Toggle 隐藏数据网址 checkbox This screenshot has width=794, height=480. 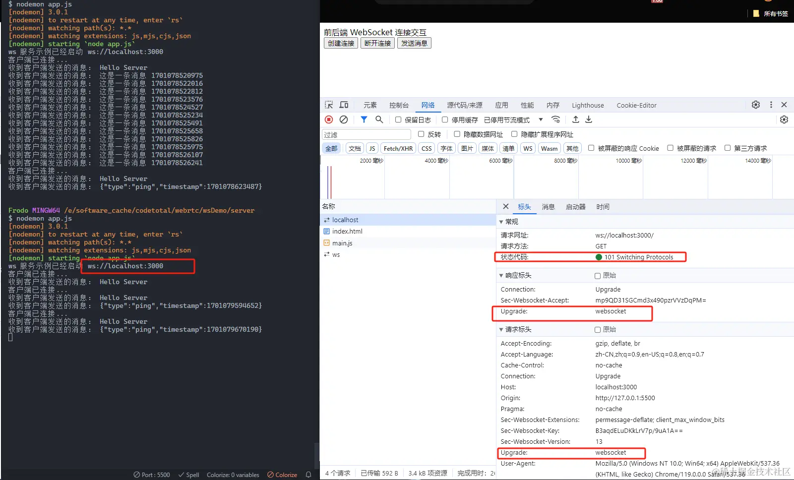(x=457, y=134)
